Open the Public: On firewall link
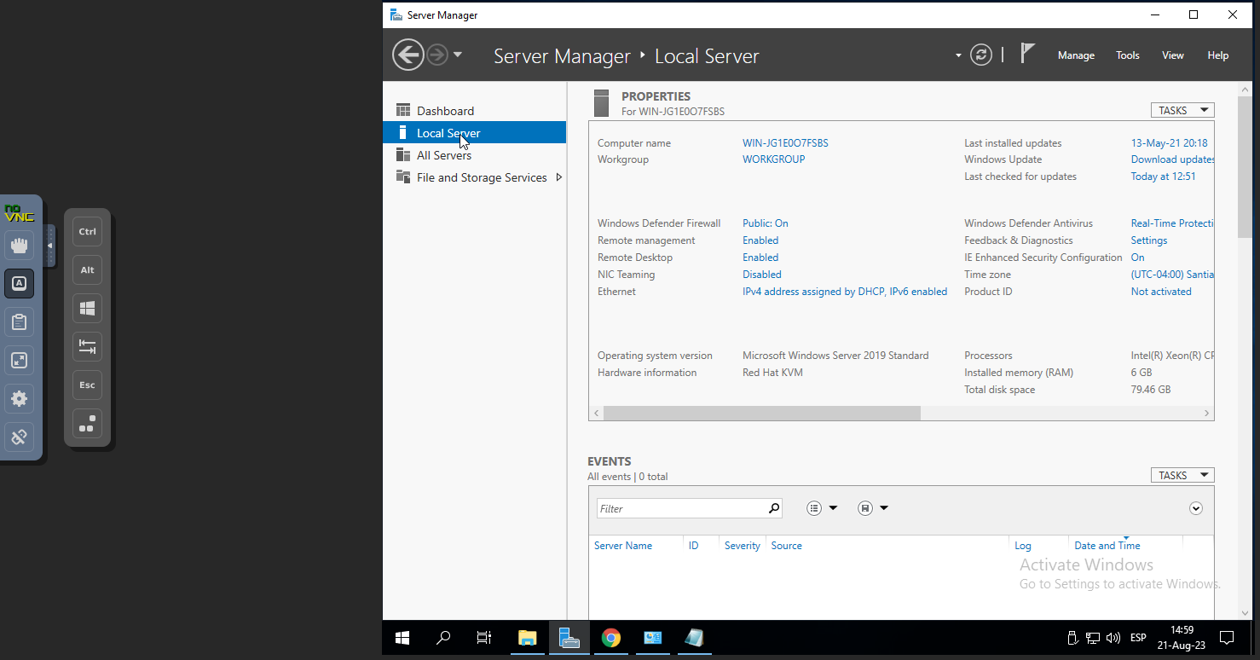This screenshot has height=660, width=1260. click(x=765, y=223)
